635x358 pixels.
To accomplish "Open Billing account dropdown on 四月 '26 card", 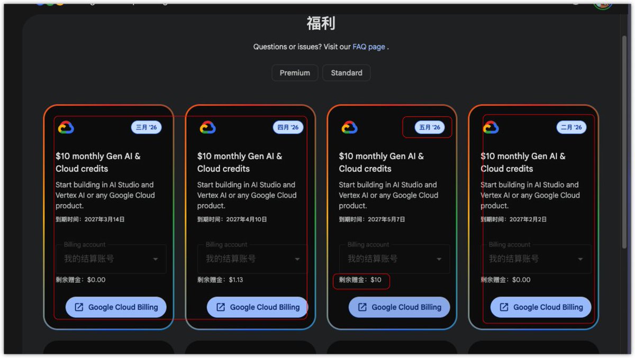I will 253,259.
